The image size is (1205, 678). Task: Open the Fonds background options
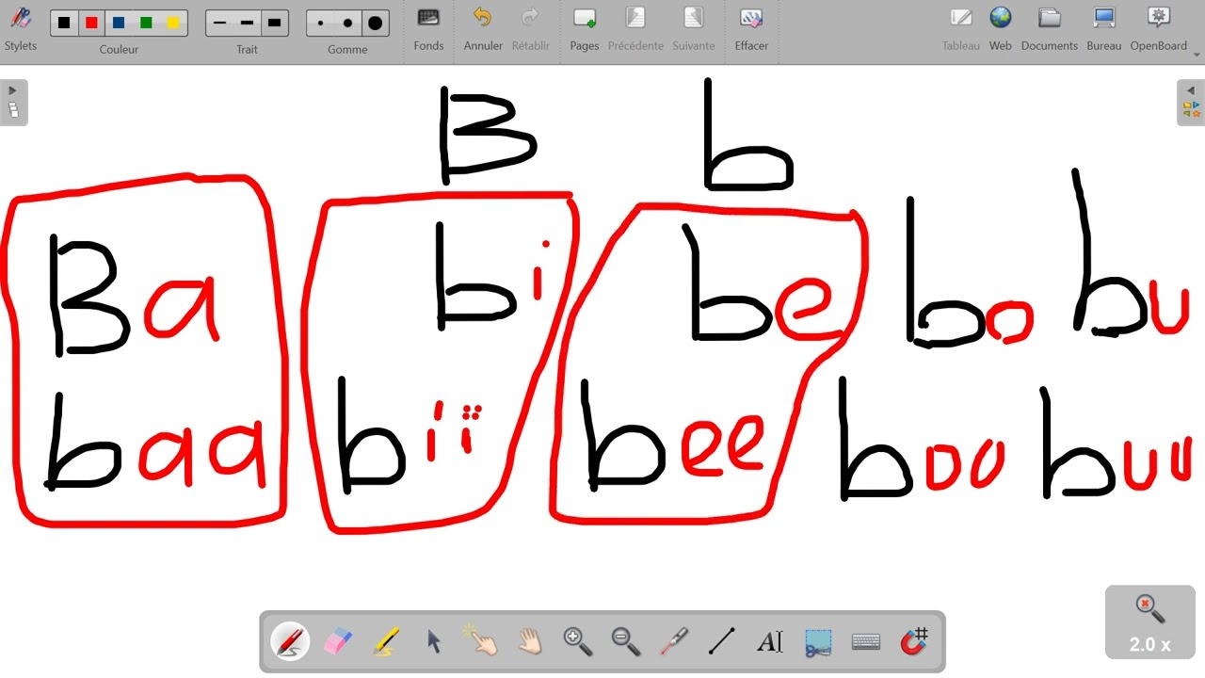[x=428, y=28]
